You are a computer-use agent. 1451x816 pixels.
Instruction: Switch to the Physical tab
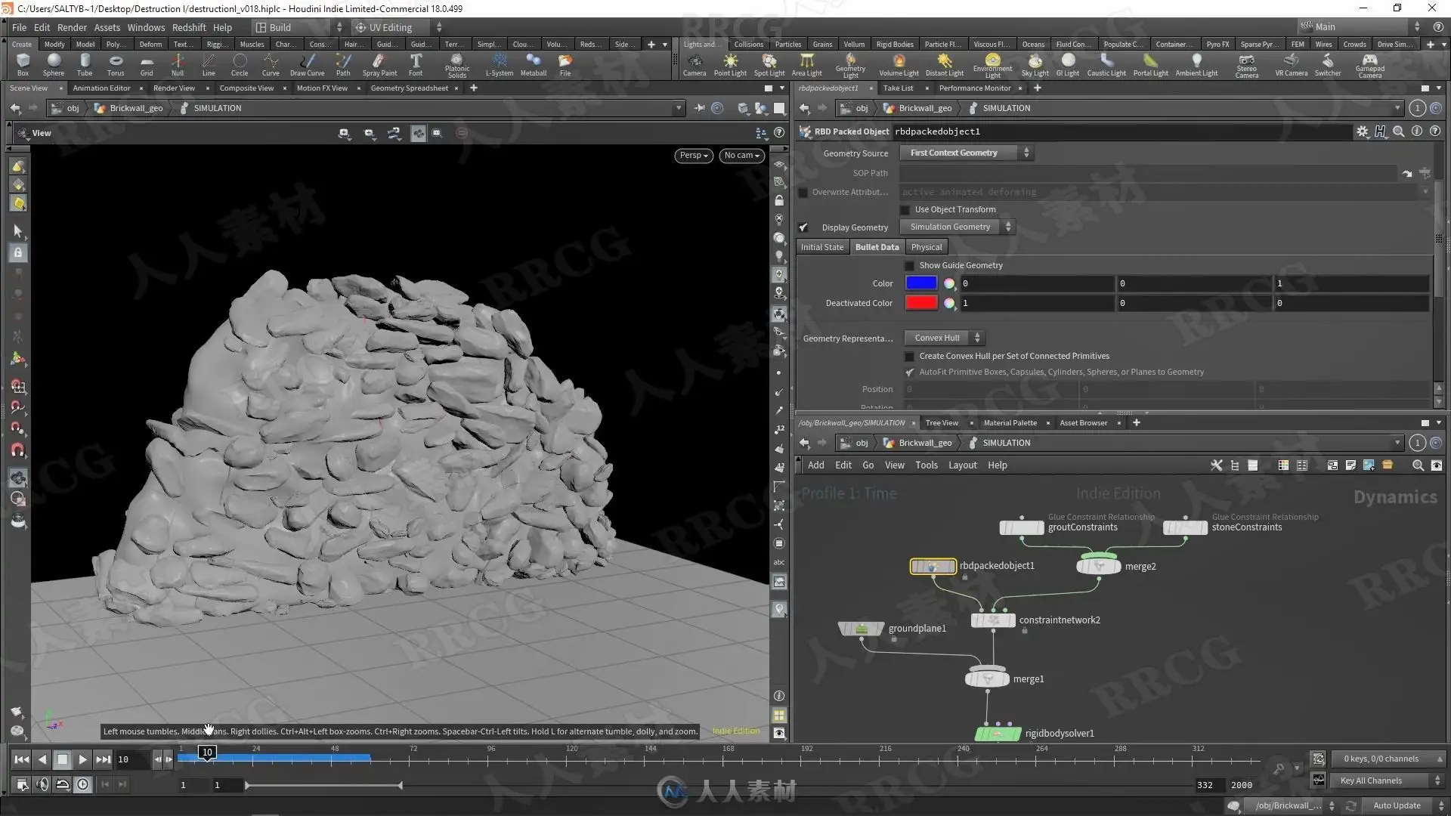click(x=926, y=247)
